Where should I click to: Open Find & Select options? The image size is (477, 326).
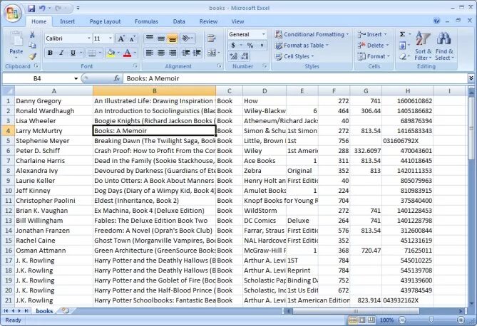pos(444,46)
